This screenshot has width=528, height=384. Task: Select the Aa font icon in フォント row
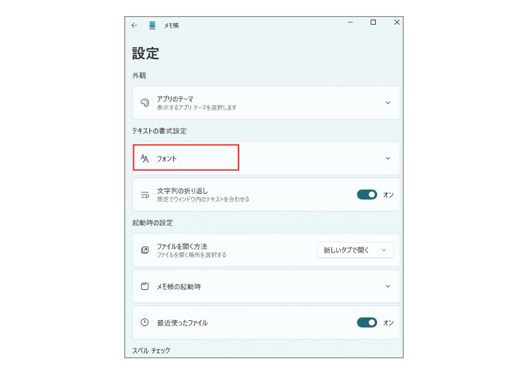[145, 158]
